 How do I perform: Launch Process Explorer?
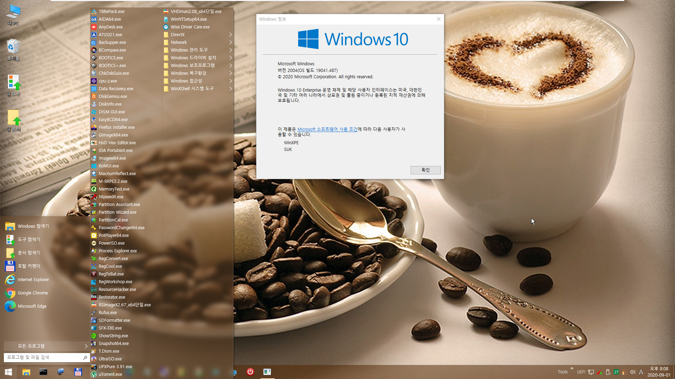(117, 251)
